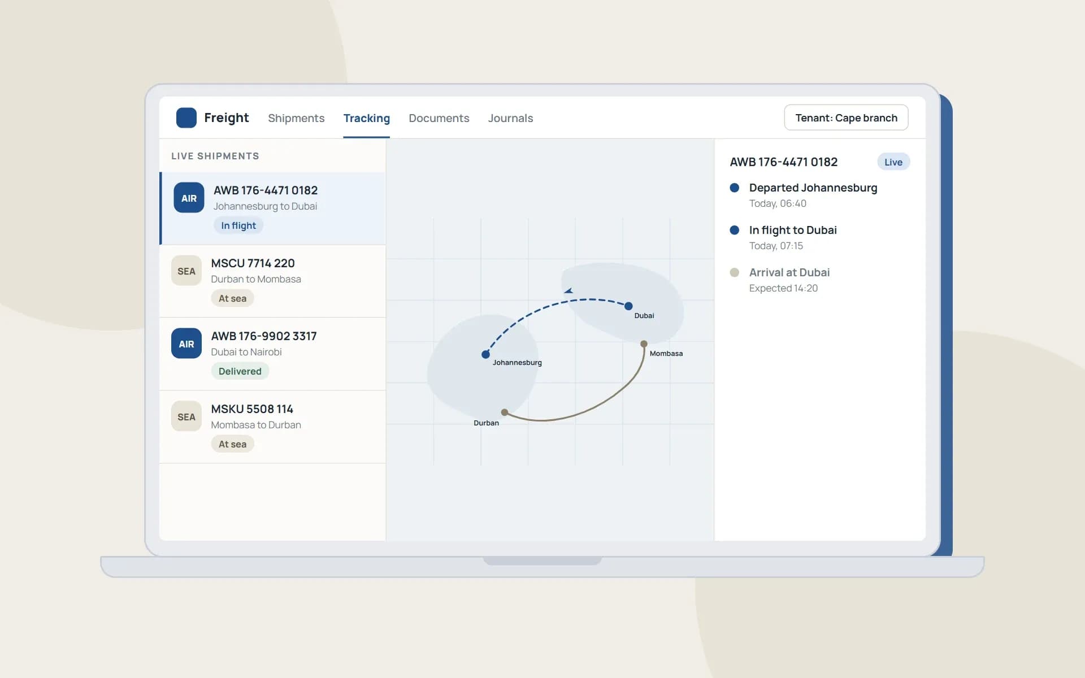Click the Departed Johannesburg event title
This screenshot has height=678, width=1085.
[813, 188]
